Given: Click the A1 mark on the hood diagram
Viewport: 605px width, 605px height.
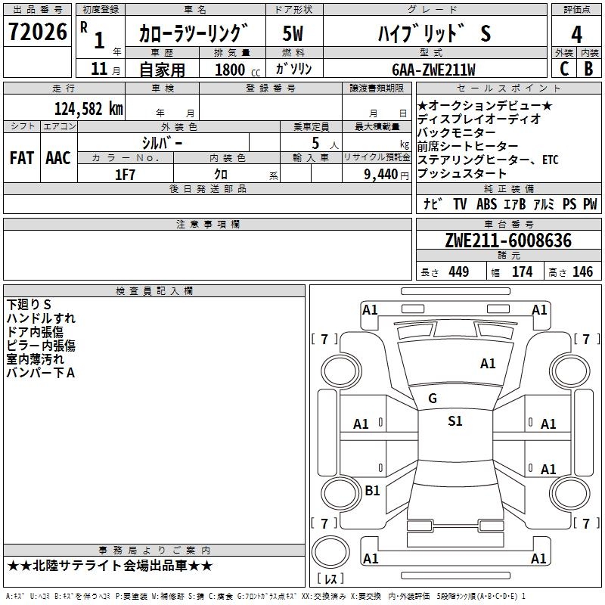Looking at the screenshot, I should [488, 364].
